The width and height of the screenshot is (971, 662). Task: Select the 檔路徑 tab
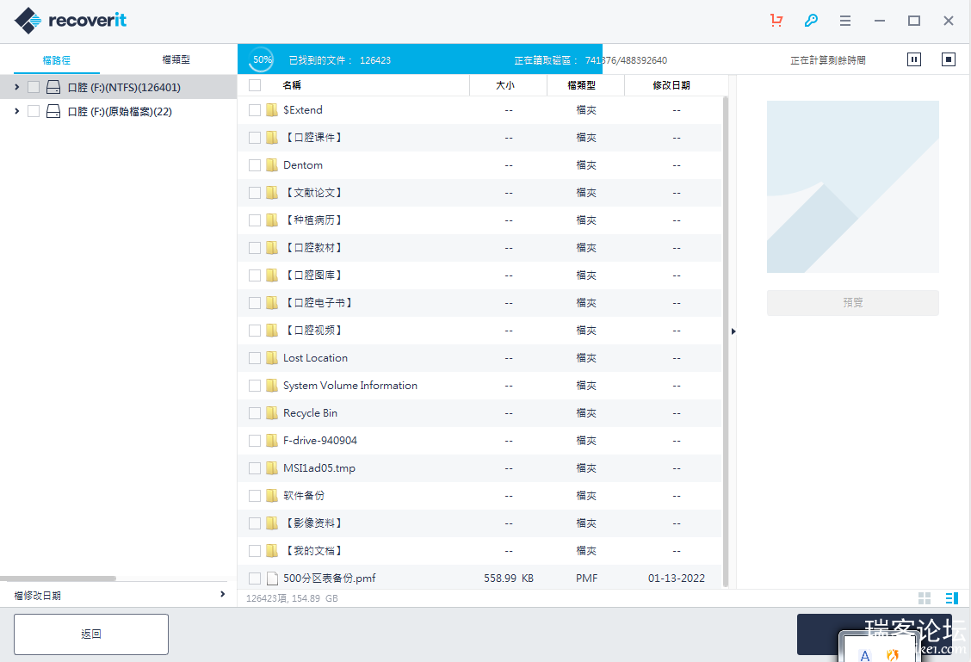click(x=57, y=60)
